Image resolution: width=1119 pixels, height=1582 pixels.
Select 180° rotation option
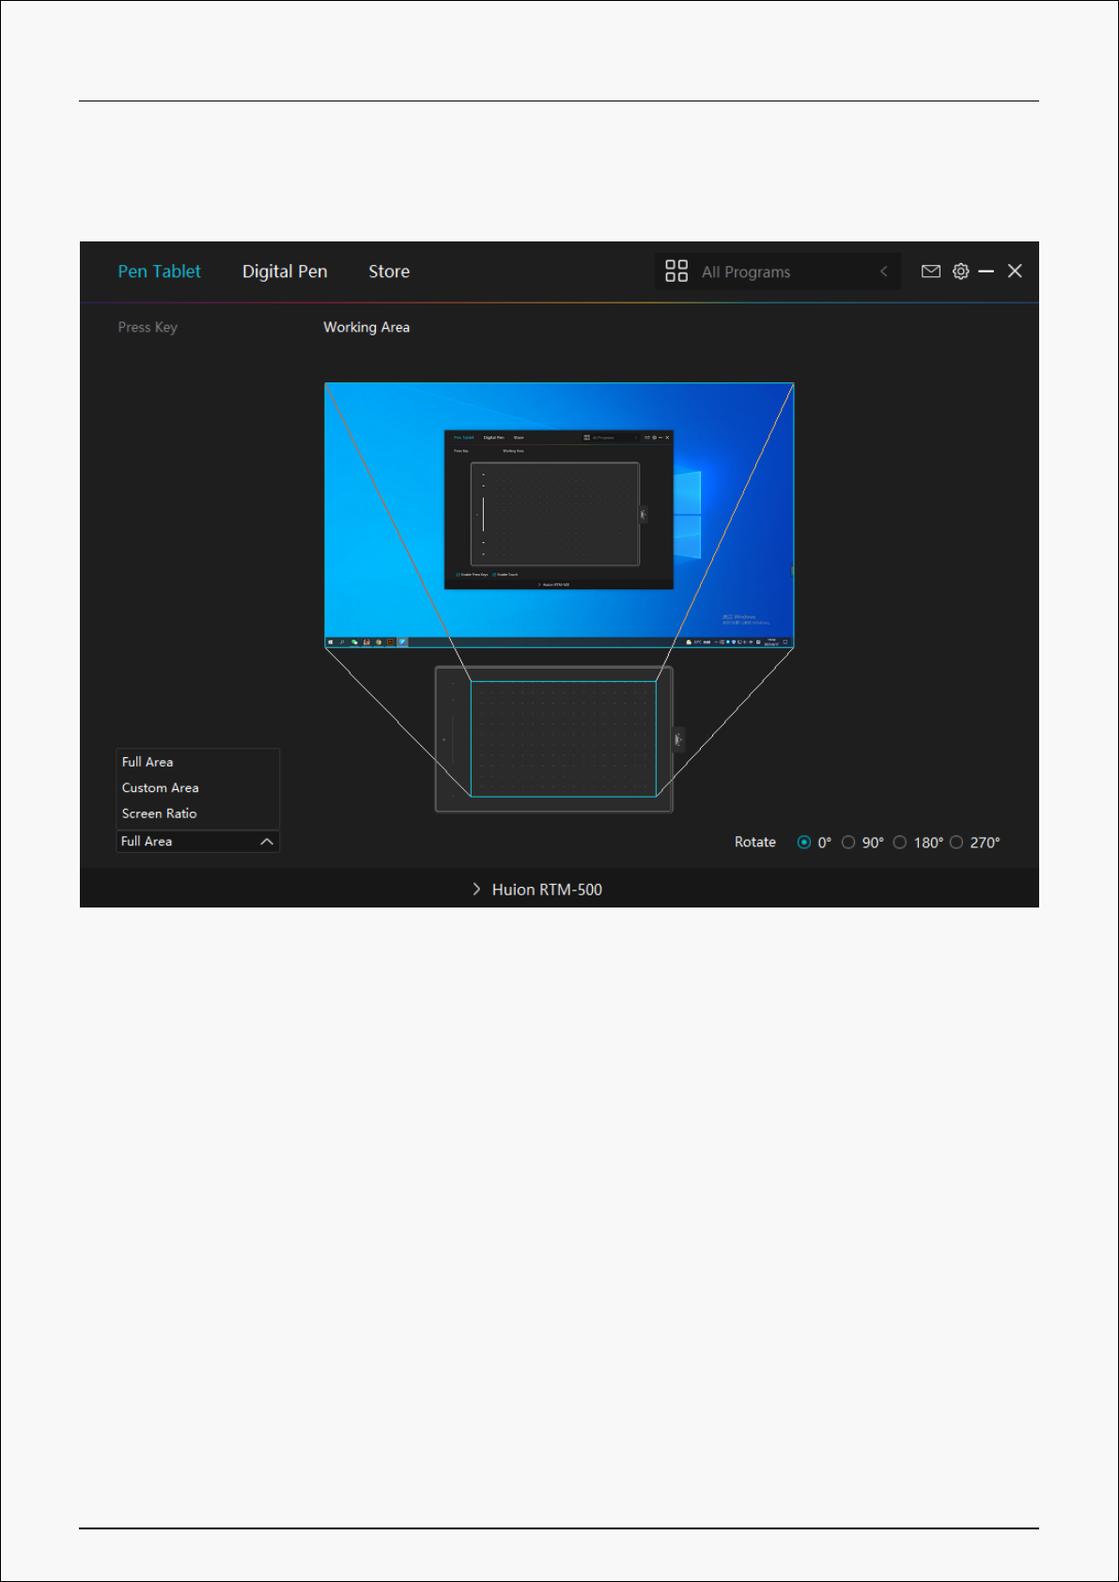(x=900, y=843)
